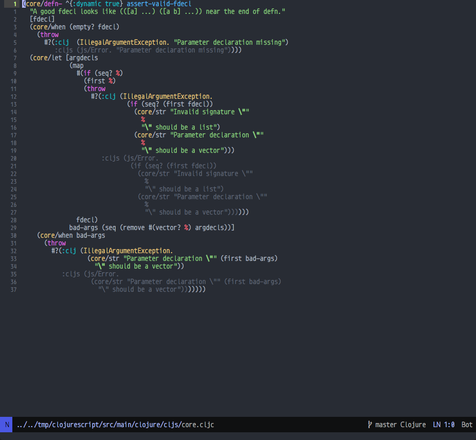Click "Parameter declaration missing" on the :clj line
476x440 pixels.
pyautogui.click(x=229, y=42)
